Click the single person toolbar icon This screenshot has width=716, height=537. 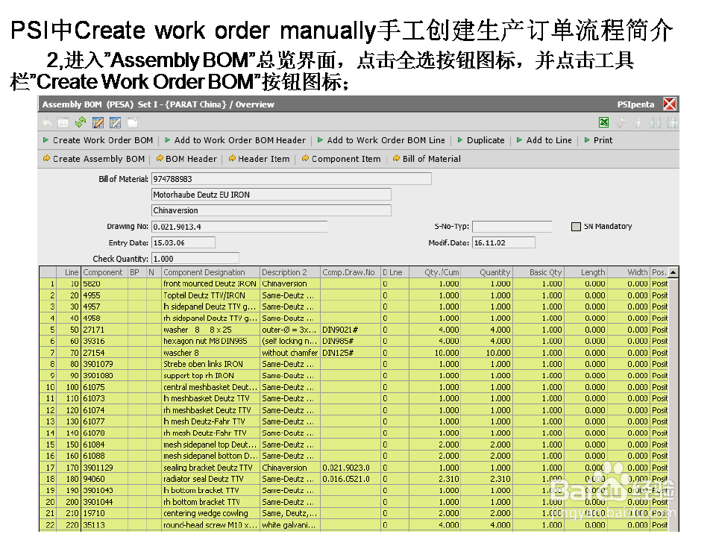click(638, 122)
